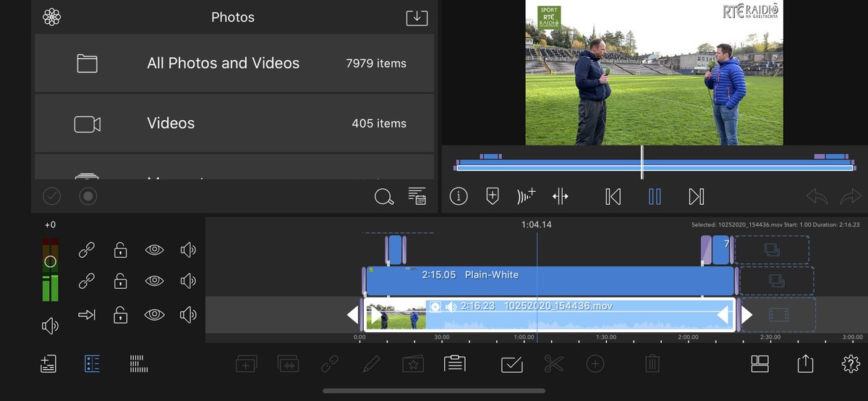Mute master audio via speaker below meter
This screenshot has height=401, width=868.
pos(50,326)
